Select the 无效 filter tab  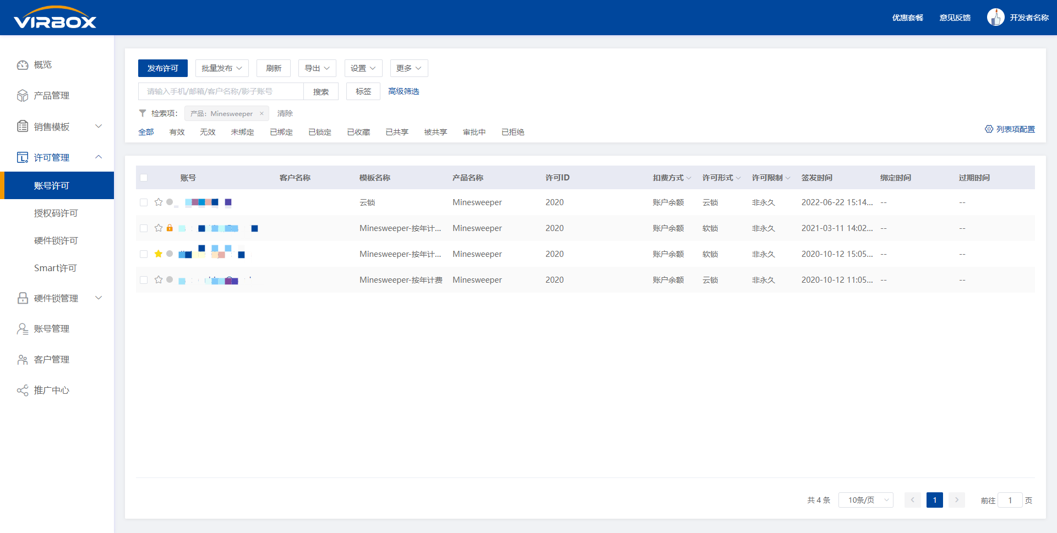coord(208,132)
